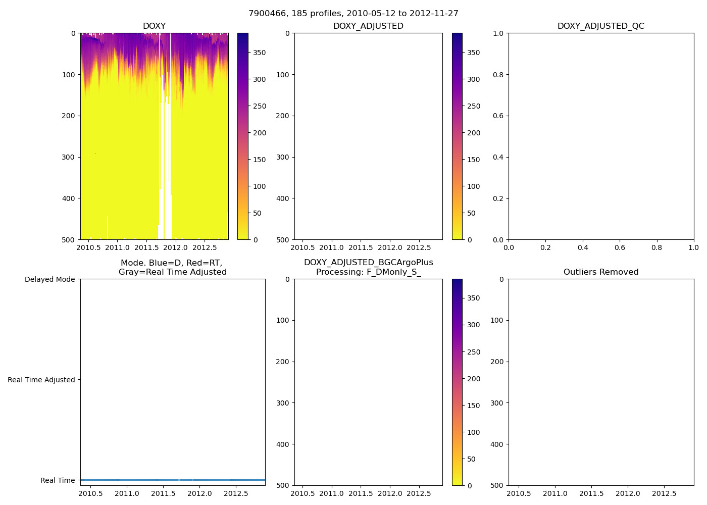Image resolution: width=707 pixels, height=505 pixels.
Task: Click the Outliers Removed plot title
Action: coord(600,272)
